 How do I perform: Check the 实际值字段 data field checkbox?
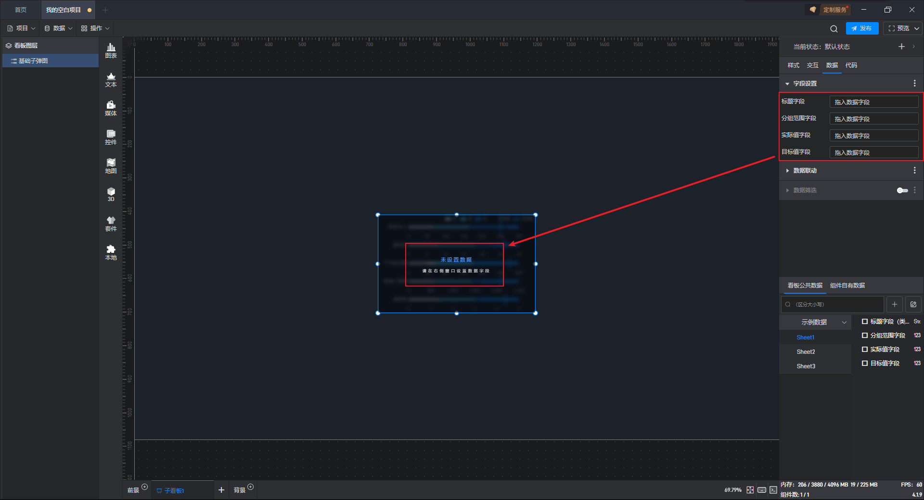865,350
